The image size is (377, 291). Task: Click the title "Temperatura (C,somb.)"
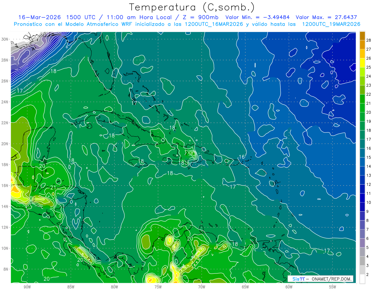click(x=192, y=7)
